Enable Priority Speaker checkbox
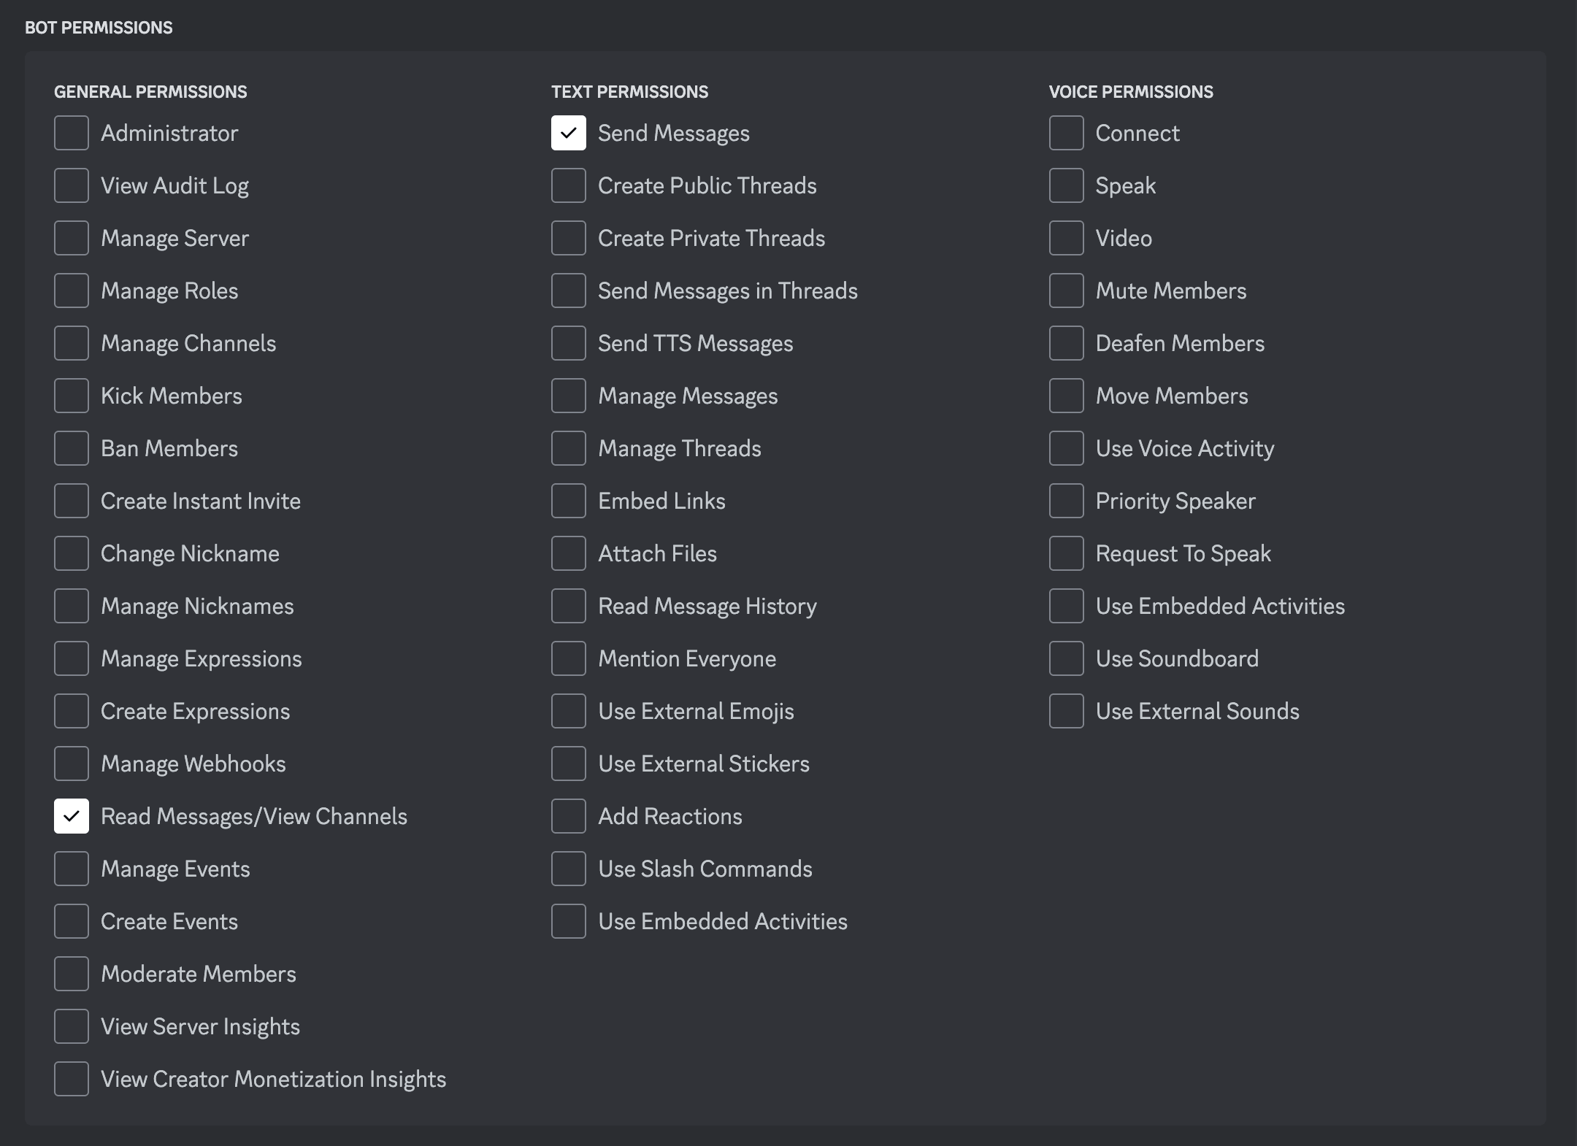The height and width of the screenshot is (1146, 1577). pyautogui.click(x=1067, y=501)
